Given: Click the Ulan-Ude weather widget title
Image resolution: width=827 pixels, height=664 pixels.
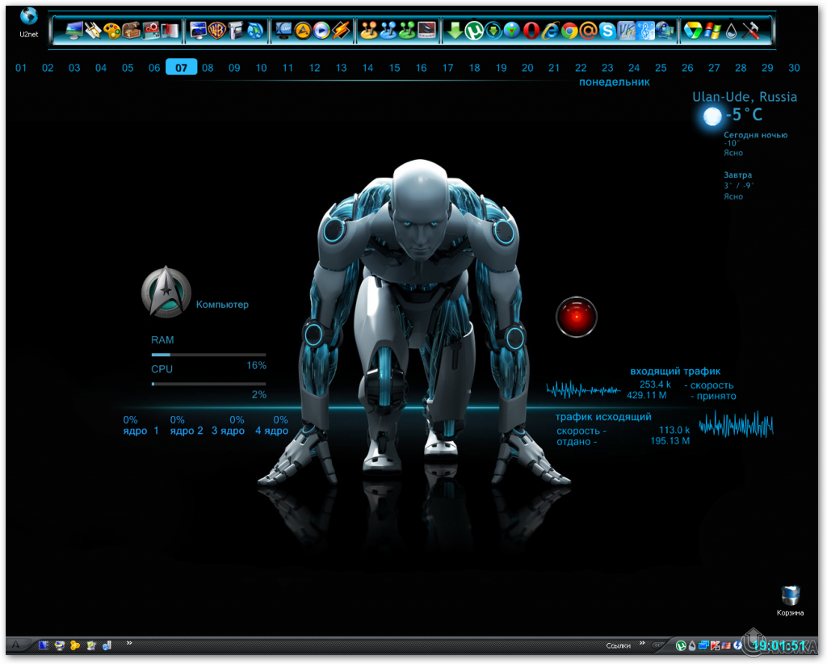Looking at the screenshot, I should [744, 97].
